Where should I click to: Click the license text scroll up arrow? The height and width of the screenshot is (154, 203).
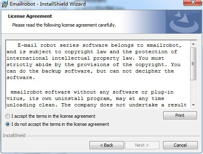coord(193,44)
